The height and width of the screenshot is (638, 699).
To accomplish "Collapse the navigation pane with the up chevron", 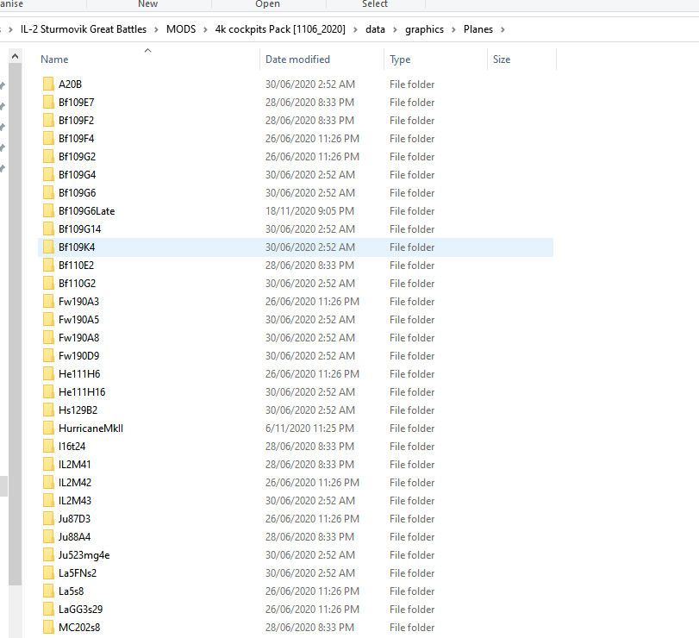I will click(x=15, y=55).
